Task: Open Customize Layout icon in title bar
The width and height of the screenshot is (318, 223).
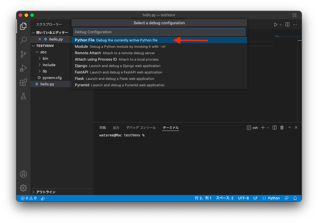Action: (x=295, y=15)
